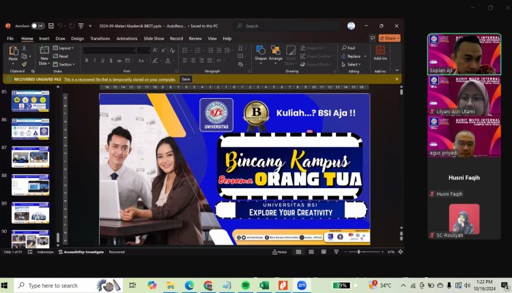Align text left in Paragraph group
This screenshot has height=293, width=512.
[x=185, y=60]
